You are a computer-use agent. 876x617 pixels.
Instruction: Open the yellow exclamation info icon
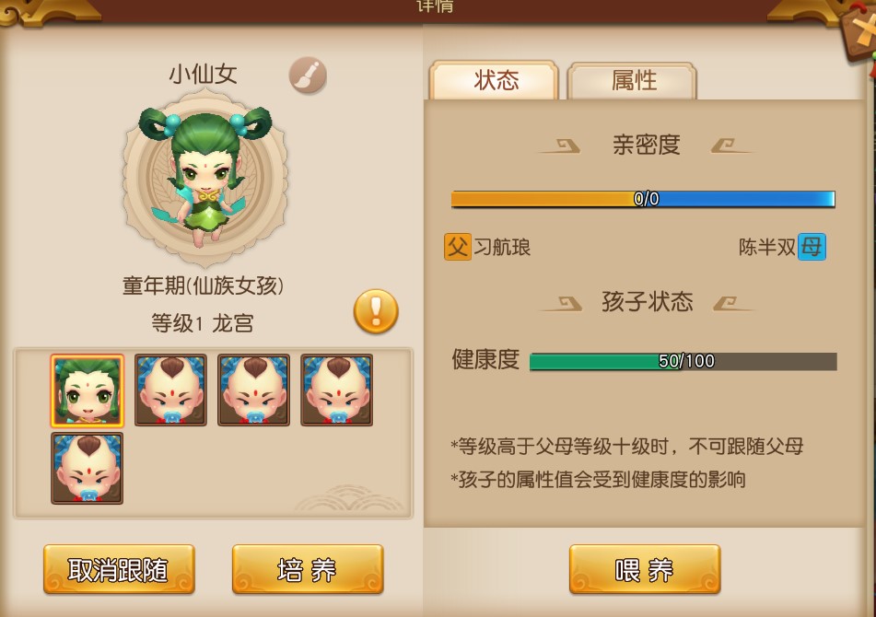point(376,311)
